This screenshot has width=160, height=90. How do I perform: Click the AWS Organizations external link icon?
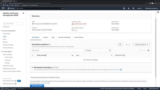[15, 84]
